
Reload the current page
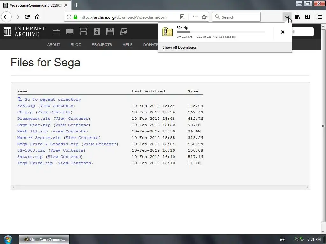(x=27, y=17)
